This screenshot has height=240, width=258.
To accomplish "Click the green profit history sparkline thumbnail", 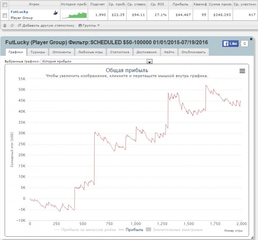I will click(74, 15).
